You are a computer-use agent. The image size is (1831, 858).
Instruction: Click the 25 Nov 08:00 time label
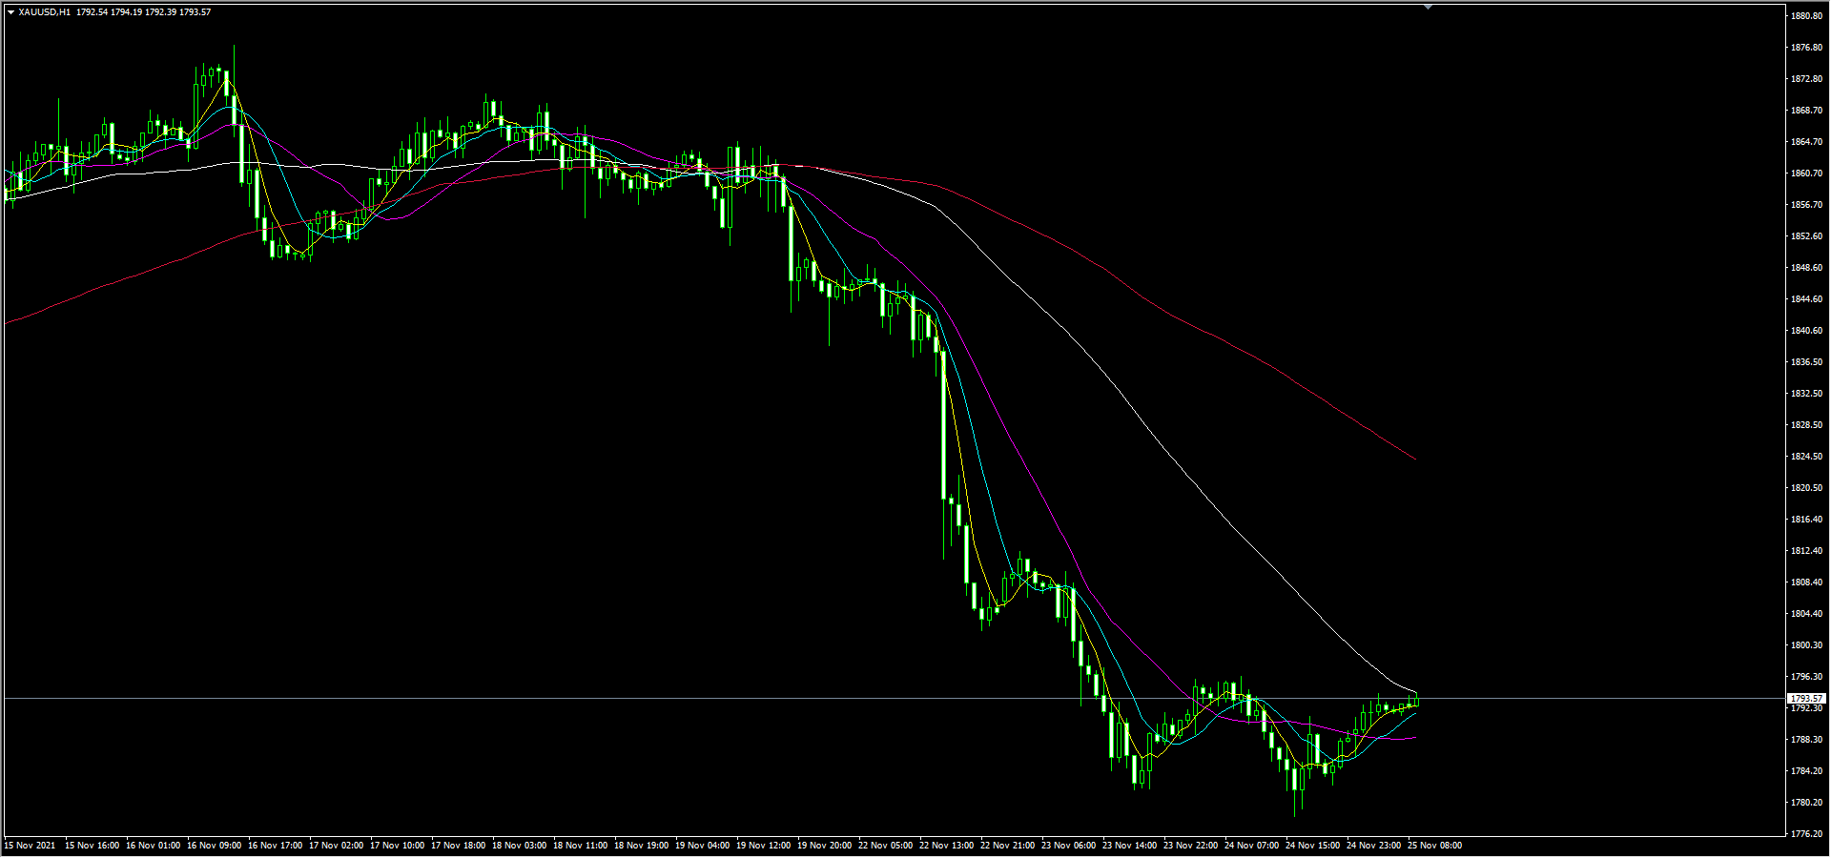click(1434, 846)
